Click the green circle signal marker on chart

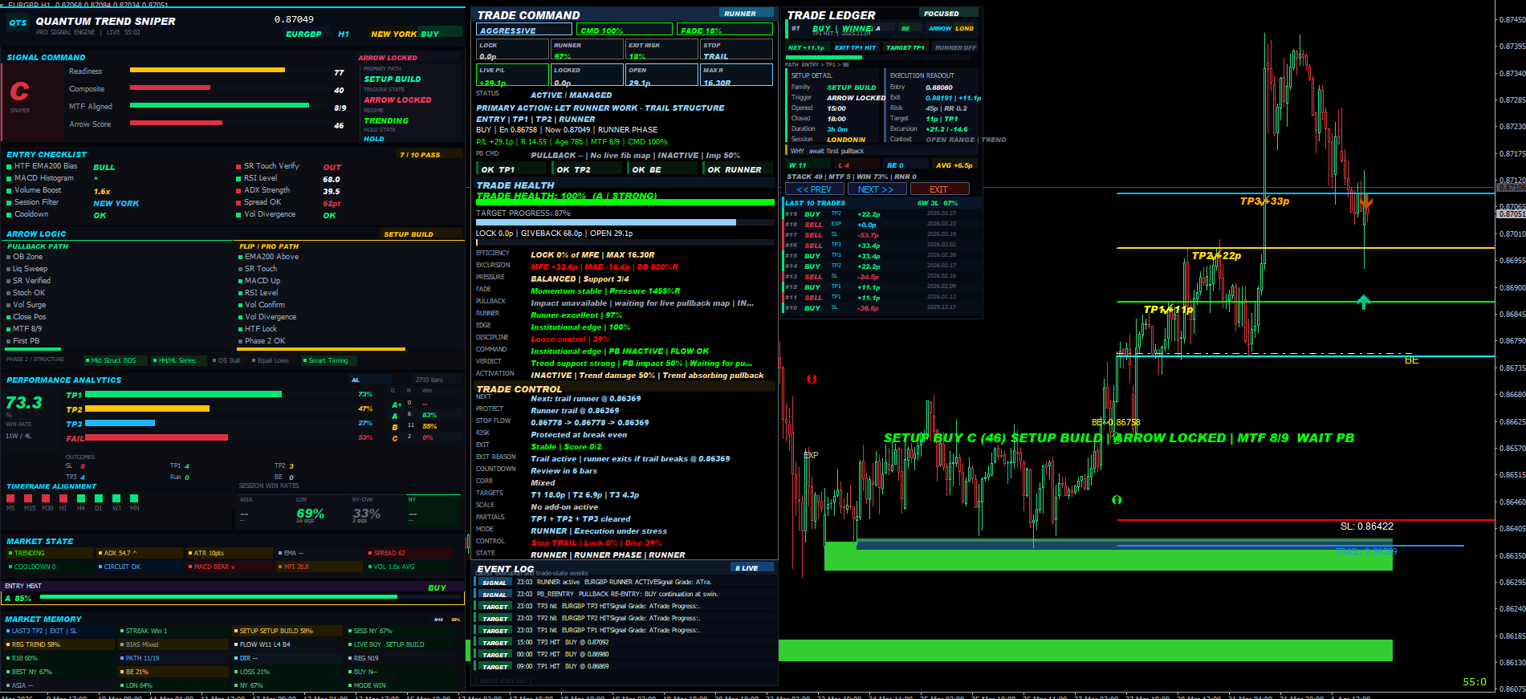click(x=1117, y=500)
